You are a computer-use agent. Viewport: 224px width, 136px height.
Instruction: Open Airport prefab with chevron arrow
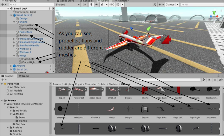(51, 66)
